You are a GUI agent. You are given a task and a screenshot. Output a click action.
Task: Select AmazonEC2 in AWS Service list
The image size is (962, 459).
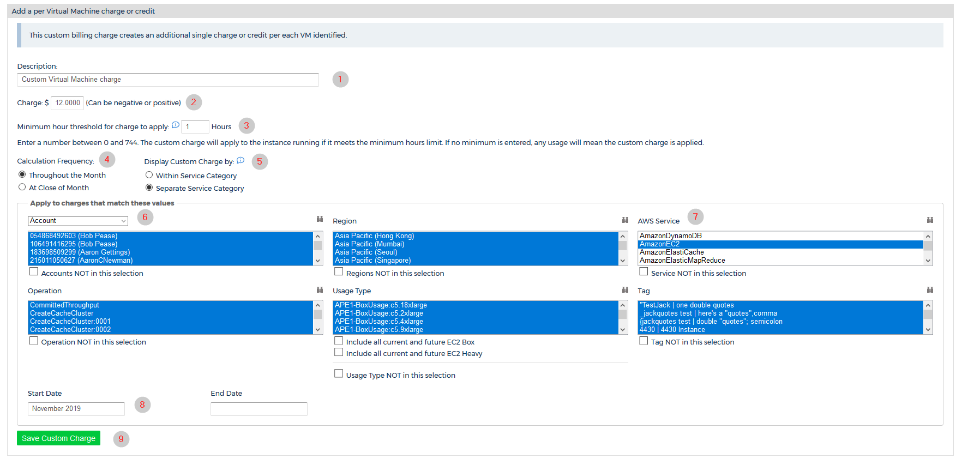pos(780,244)
